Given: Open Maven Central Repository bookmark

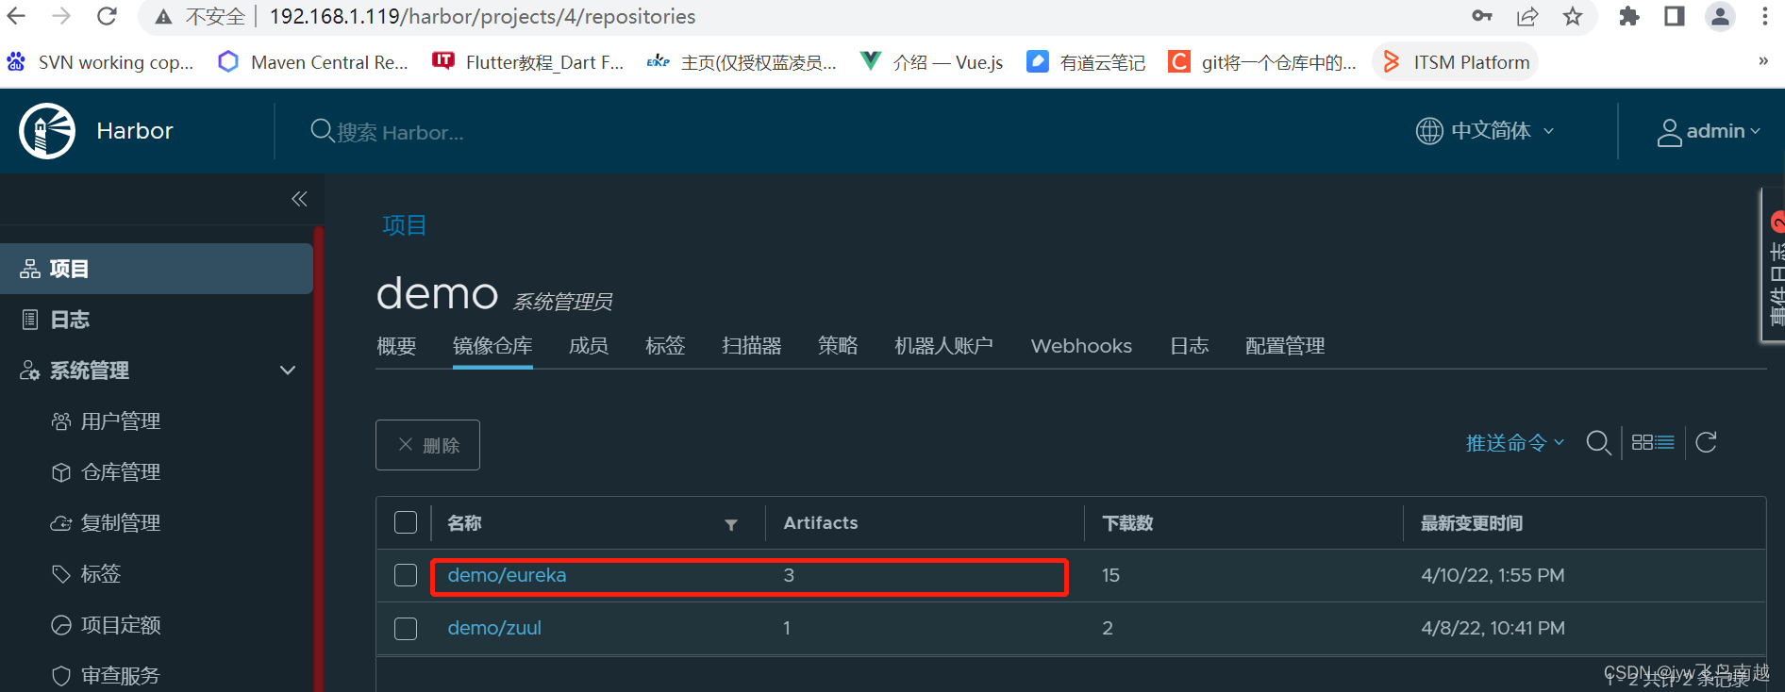Looking at the screenshot, I should coord(313,62).
